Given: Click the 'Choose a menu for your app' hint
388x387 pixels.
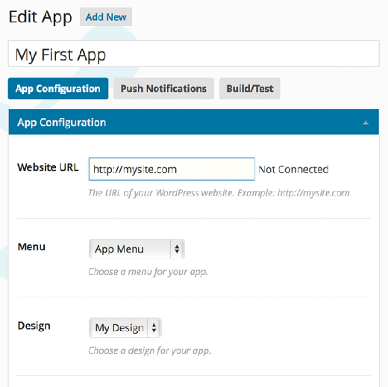Looking at the screenshot, I should point(148,272).
